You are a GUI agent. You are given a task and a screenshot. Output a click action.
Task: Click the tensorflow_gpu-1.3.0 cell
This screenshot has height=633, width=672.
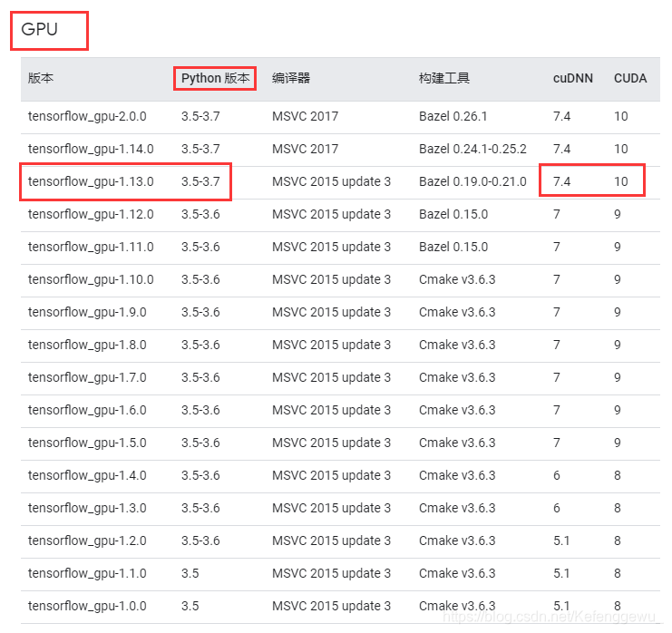87,508
